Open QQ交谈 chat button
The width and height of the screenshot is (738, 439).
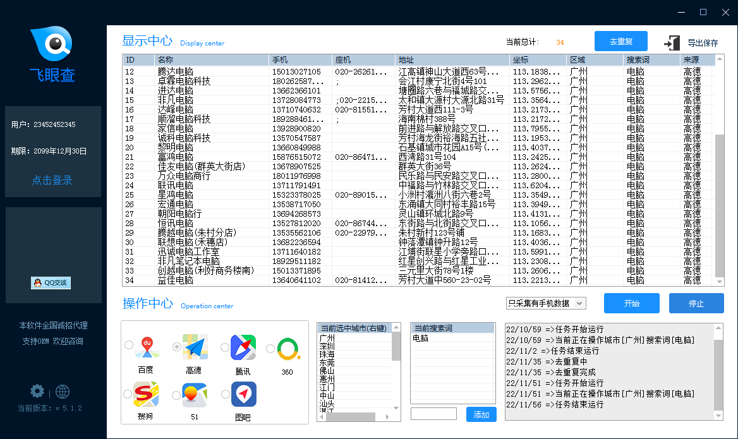[x=51, y=283]
